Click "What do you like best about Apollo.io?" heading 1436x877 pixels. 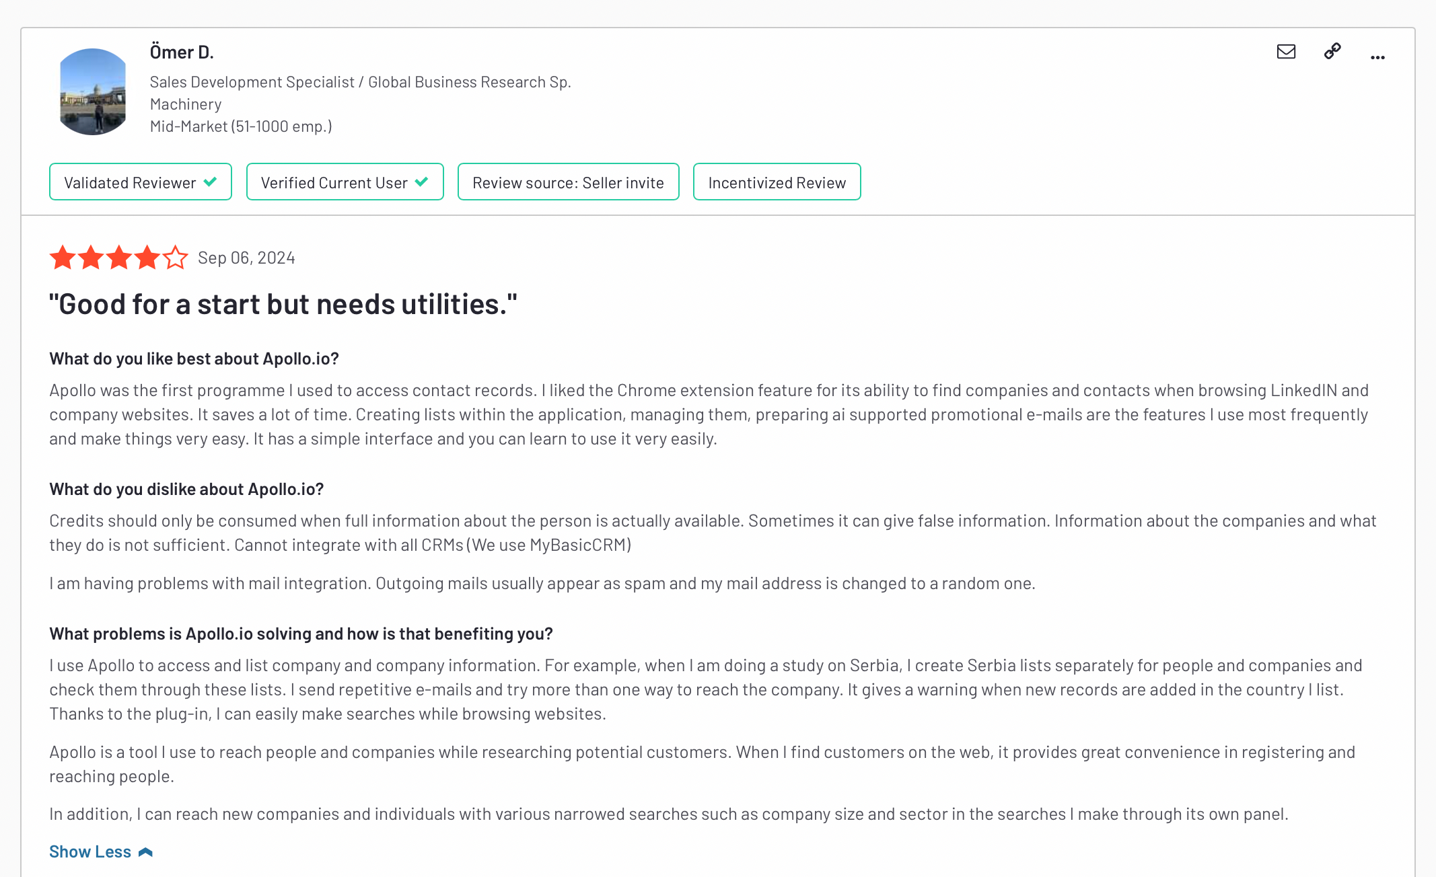tap(194, 358)
